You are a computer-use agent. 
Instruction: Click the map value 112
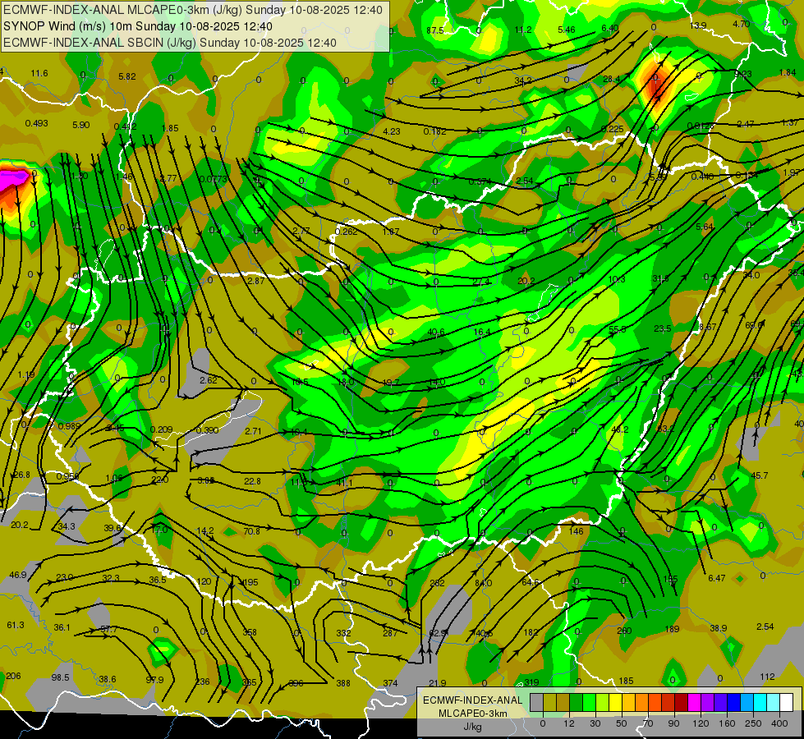767,677
